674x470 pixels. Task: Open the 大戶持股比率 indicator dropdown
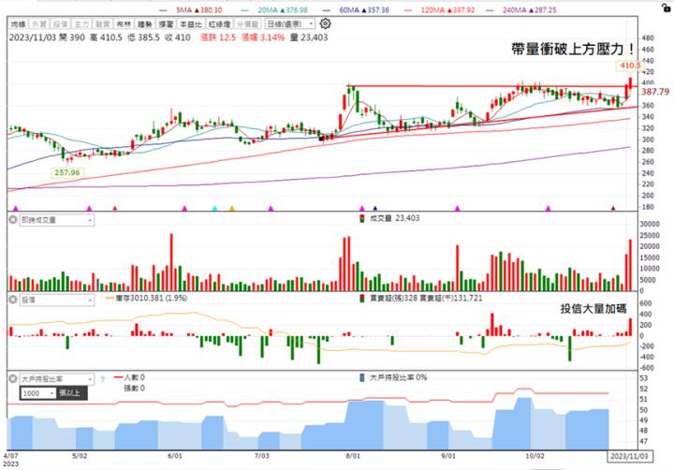57,379
